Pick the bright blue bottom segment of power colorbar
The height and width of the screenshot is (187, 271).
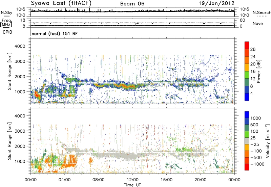[x=247, y=97]
